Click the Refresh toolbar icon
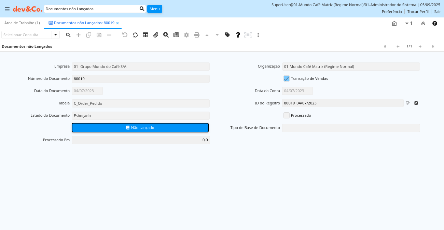This screenshot has width=444, height=230. pos(135,35)
